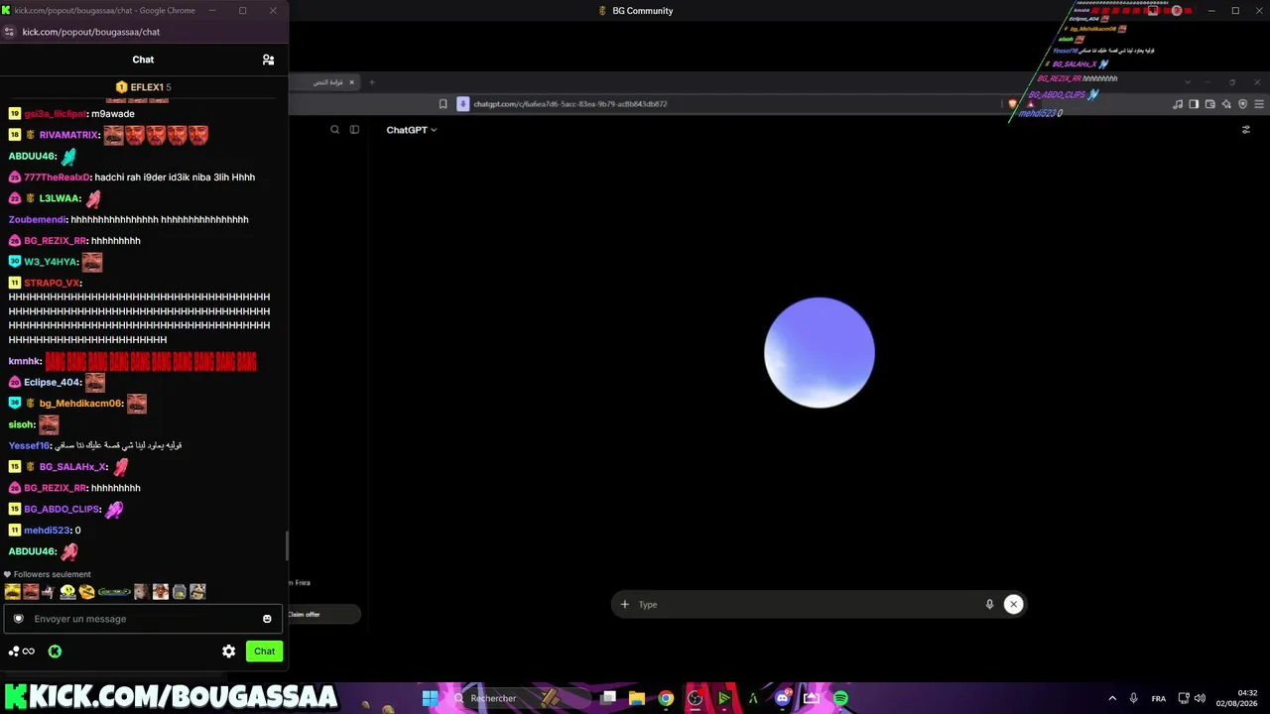Viewport: 1270px width, 714px height.
Task: Click the Kick chat scrollbar thumb
Action: 287,545
